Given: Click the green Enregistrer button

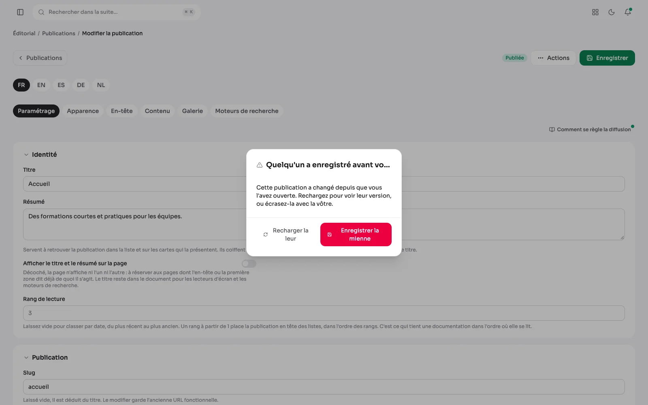Looking at the screenshot, I should click(x=607, y=58).
